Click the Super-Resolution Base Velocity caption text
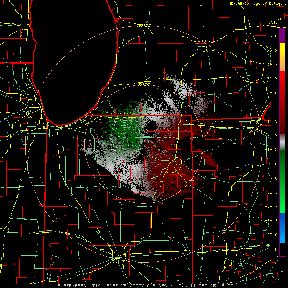288x288 pixels. coord(145,286)
